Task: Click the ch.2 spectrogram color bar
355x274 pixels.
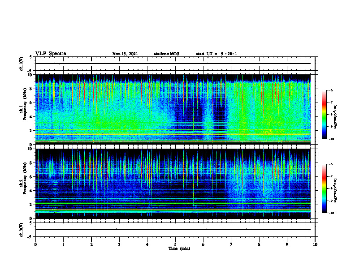Action: pos(325,188)
